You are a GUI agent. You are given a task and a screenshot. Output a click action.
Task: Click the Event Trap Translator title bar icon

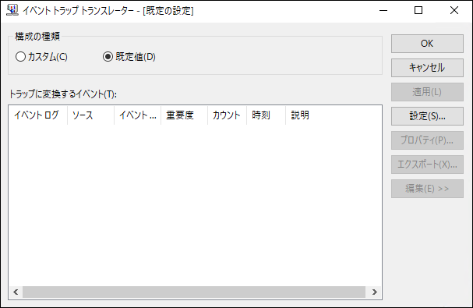click(12, 10)
